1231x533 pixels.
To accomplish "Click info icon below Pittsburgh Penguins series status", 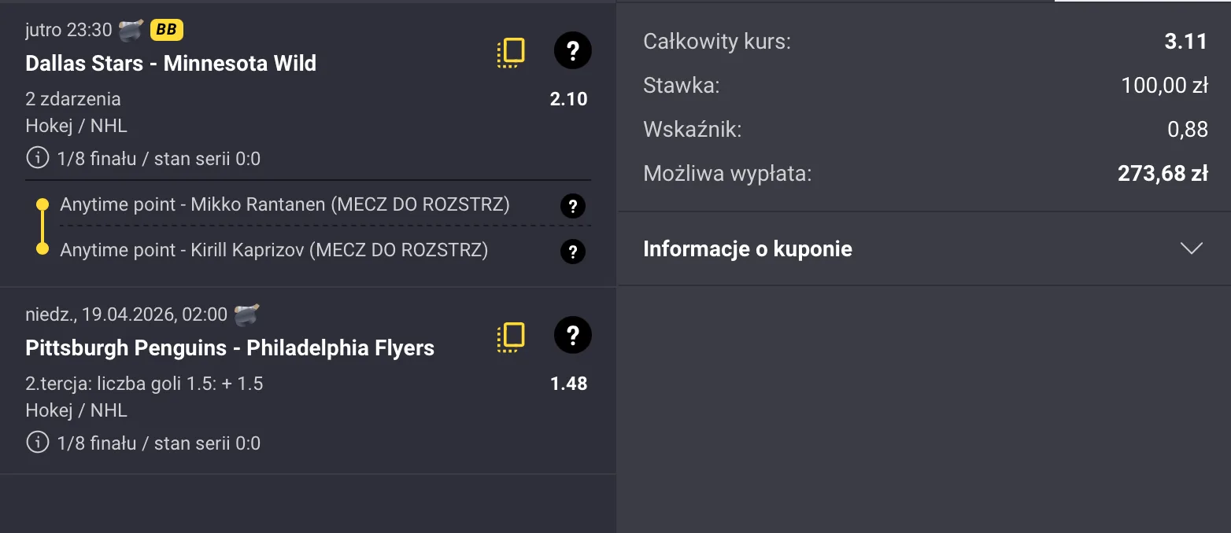I will [x=36, y=443].
